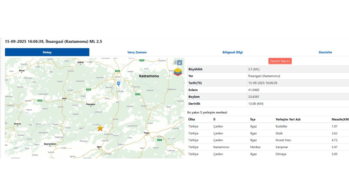Select the Dönaşa settlement cell
Screen dimensions: 349x196
tap(281, 154)
